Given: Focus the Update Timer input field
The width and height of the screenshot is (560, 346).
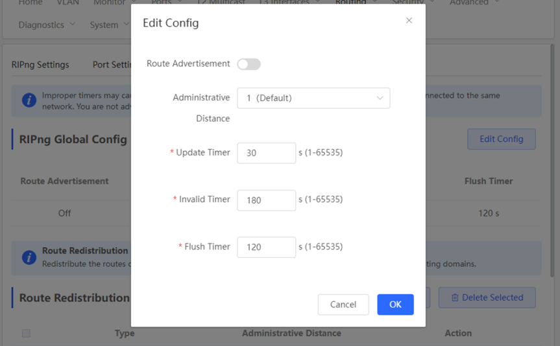Looking at the screenshot, I should [266, 153].
